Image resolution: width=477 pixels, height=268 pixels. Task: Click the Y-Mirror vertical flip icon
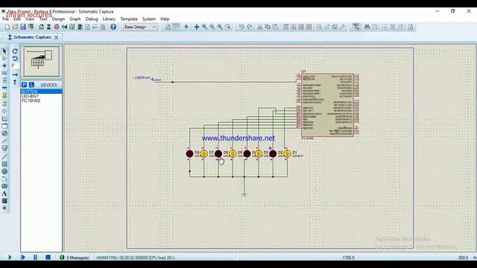point(15,82)
